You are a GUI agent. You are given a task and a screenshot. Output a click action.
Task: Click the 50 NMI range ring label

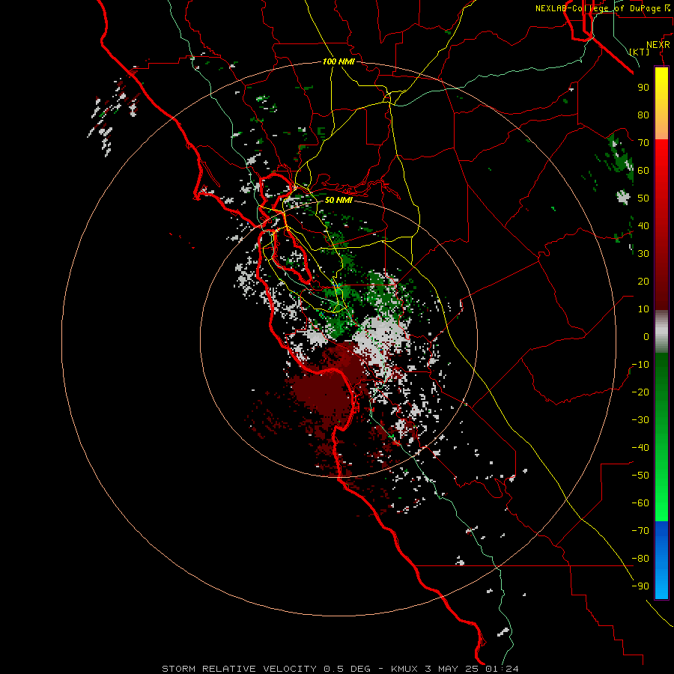338,200
